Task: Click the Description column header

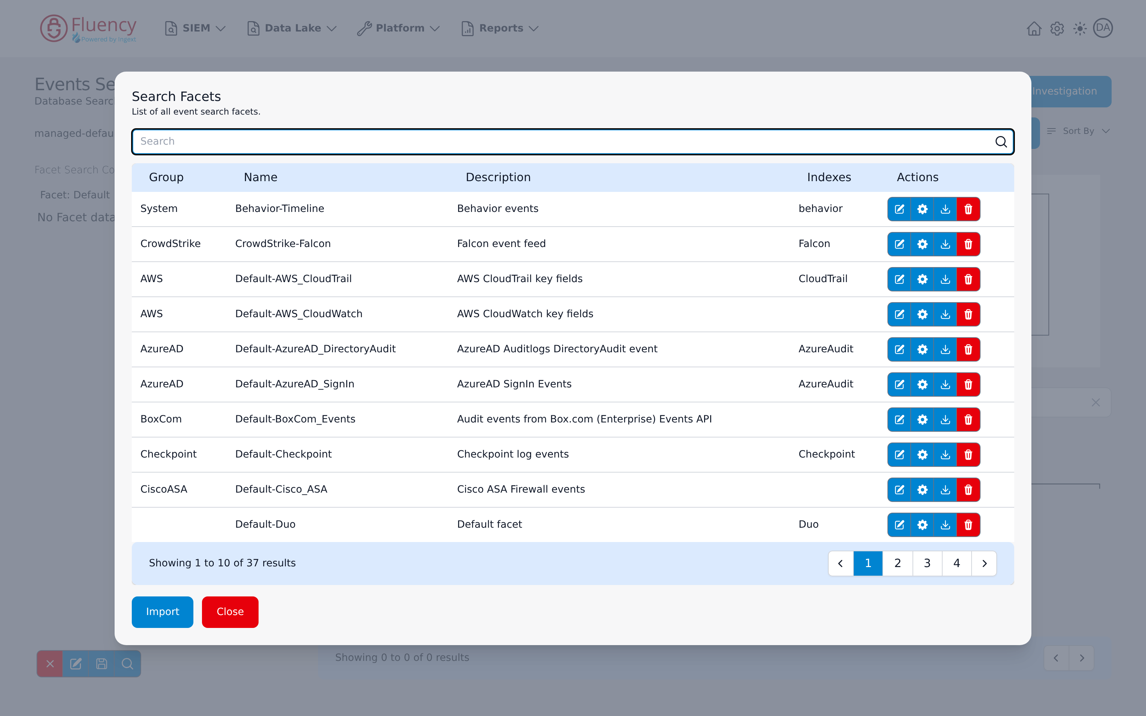Action: pos(498,177)
